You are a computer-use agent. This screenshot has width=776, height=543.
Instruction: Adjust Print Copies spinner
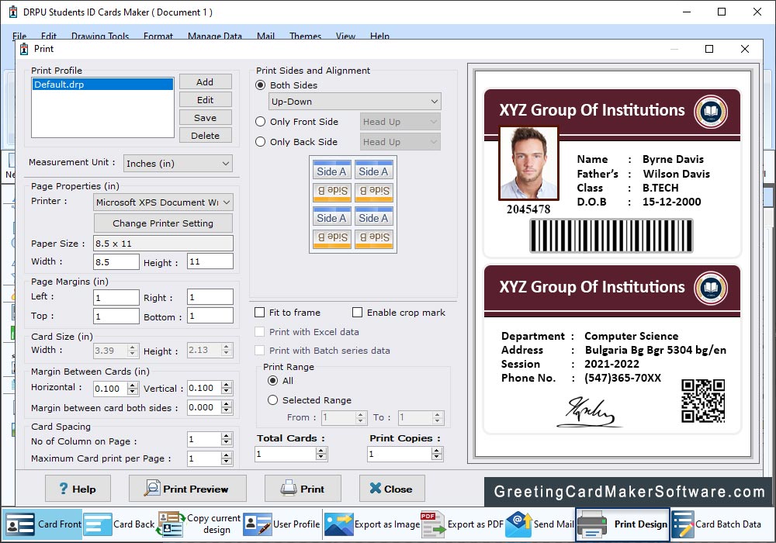pos(436,454)
